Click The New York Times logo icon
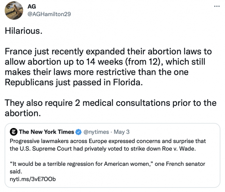This screenshot has width=225, height=192. (13, 132)
